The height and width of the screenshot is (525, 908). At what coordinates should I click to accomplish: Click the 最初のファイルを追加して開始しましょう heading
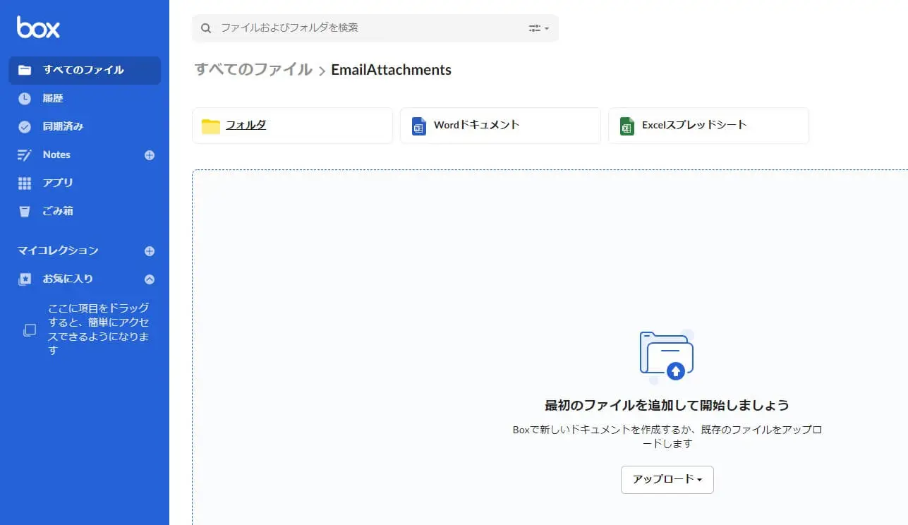click(667, 405)
